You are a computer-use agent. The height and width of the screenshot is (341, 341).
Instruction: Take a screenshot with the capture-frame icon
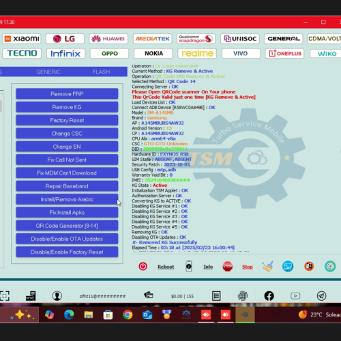pyautogui.click(x=5, y=296)
